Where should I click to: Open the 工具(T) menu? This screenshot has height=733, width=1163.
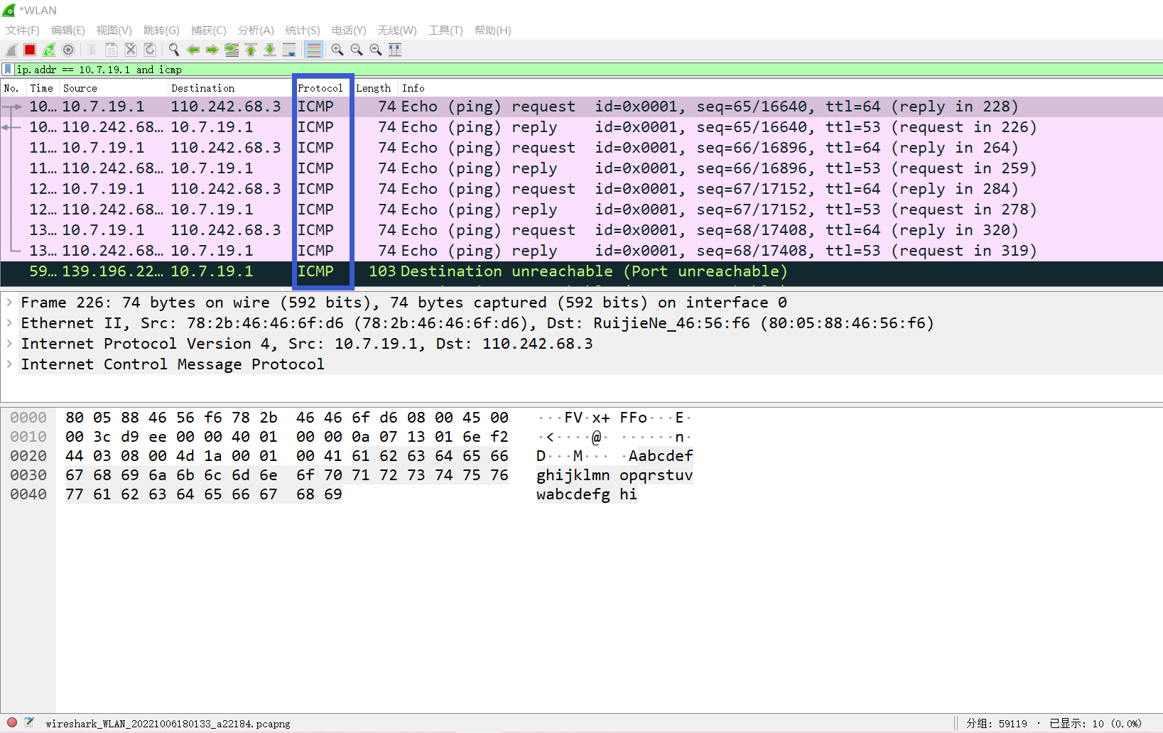point(445,30)
